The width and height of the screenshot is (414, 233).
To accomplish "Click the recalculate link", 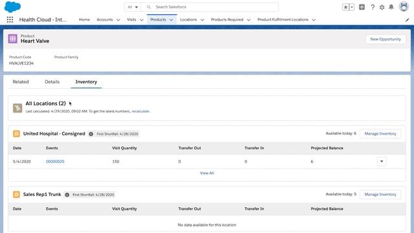I will (x=140, y=111).
